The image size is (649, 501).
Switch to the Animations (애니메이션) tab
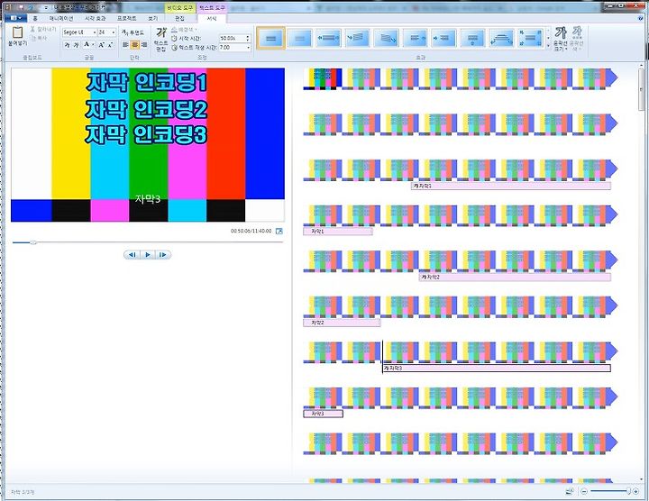[61, 19]
